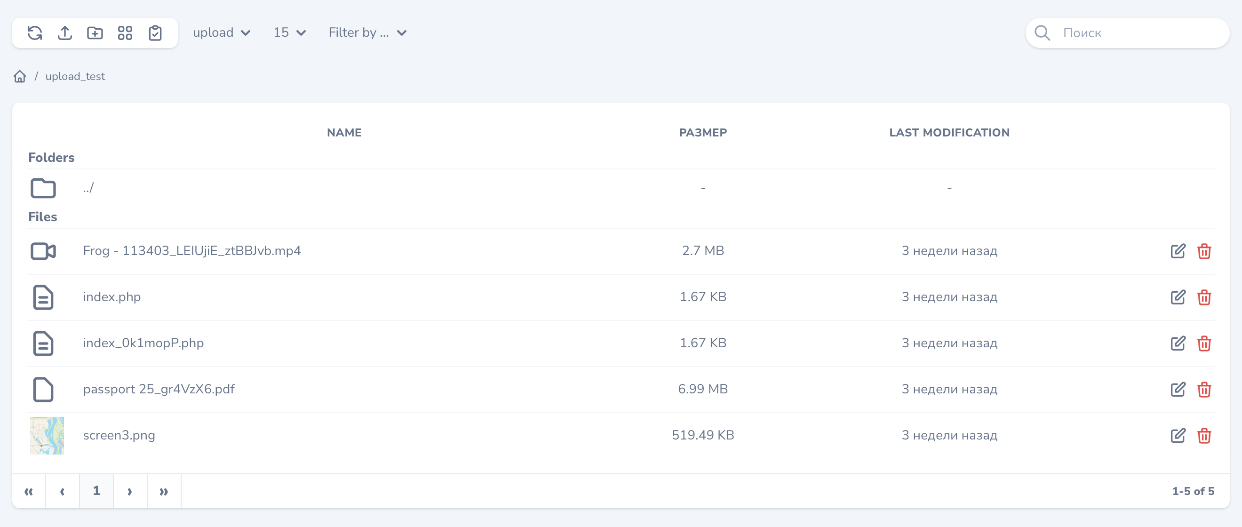Edit the screen3.png file
Viewport: 1242px width, 527px height.
(1178, 435)
